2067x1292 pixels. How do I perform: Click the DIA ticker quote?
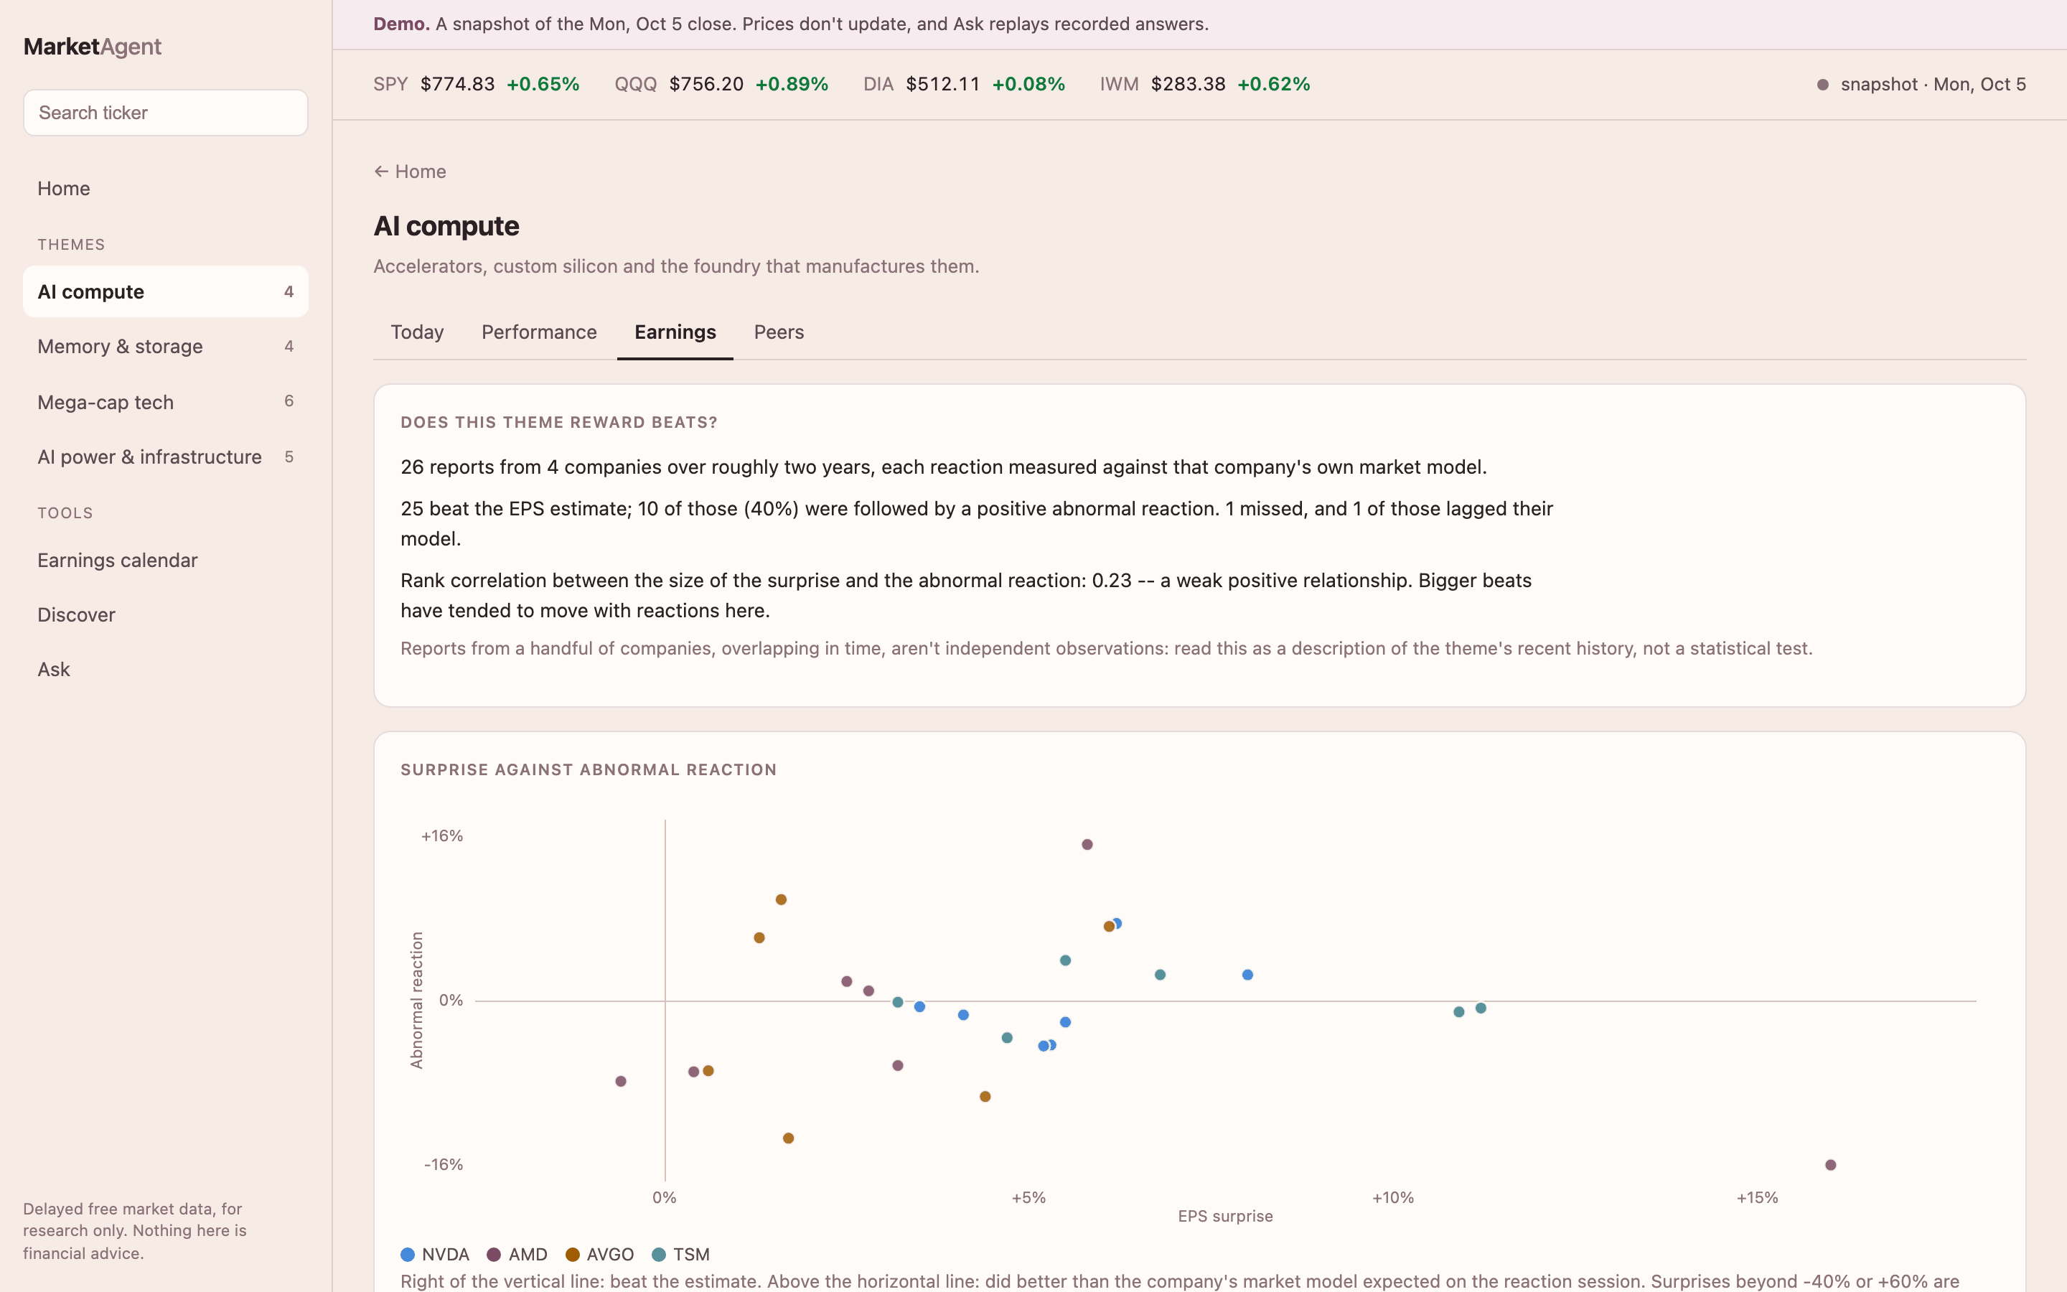965,85
